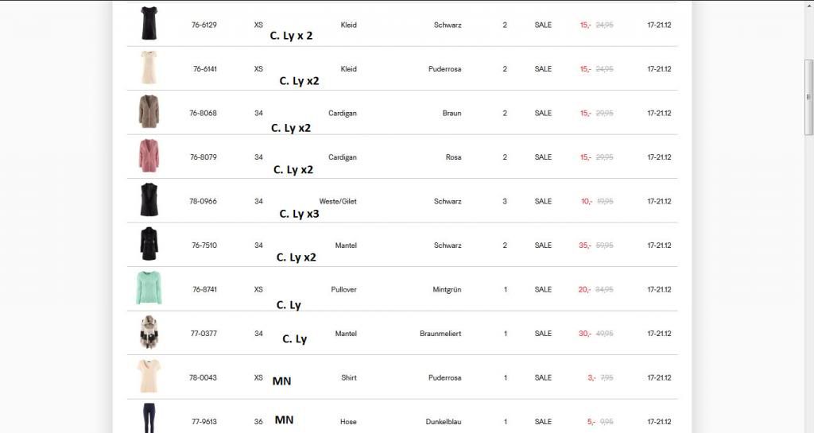Open article number 78-0966
This screenshot has height=433, width=814.
coord(203,202)
